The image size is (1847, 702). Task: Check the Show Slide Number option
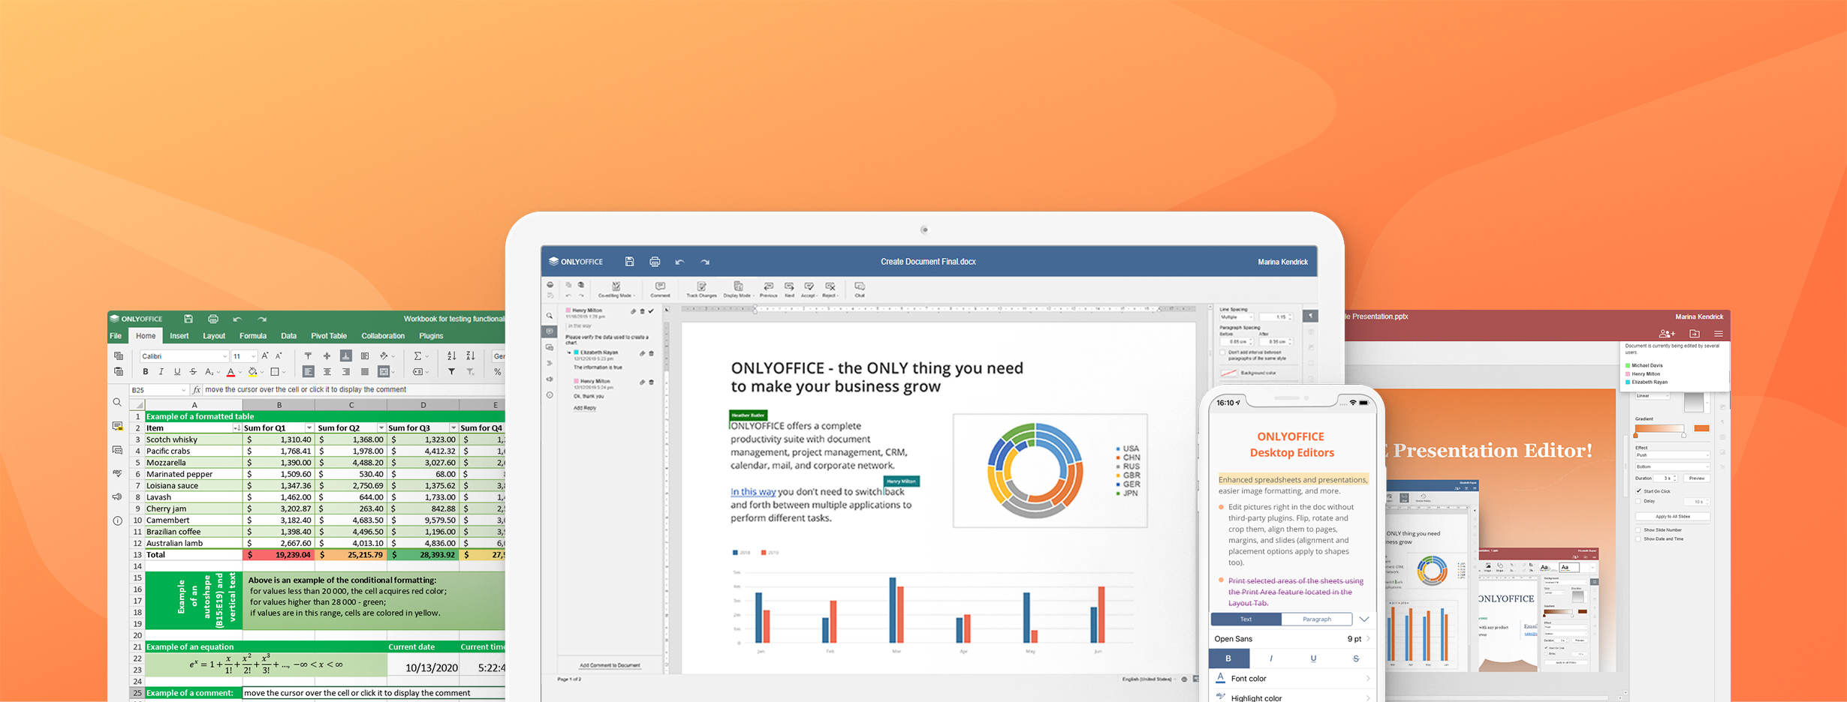(x=1639, y=529)
